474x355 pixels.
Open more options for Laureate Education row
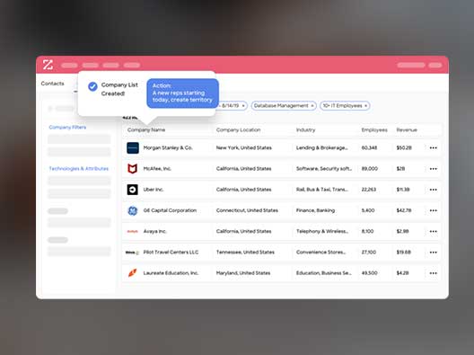coord(434,273)
